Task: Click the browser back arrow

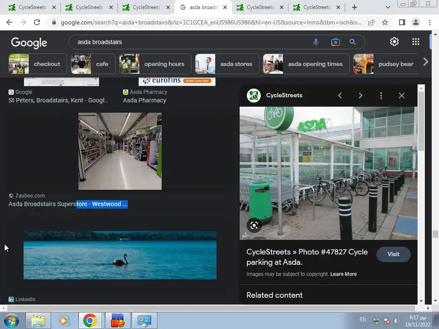Action: pyautogui.click(x=9, y=22)
